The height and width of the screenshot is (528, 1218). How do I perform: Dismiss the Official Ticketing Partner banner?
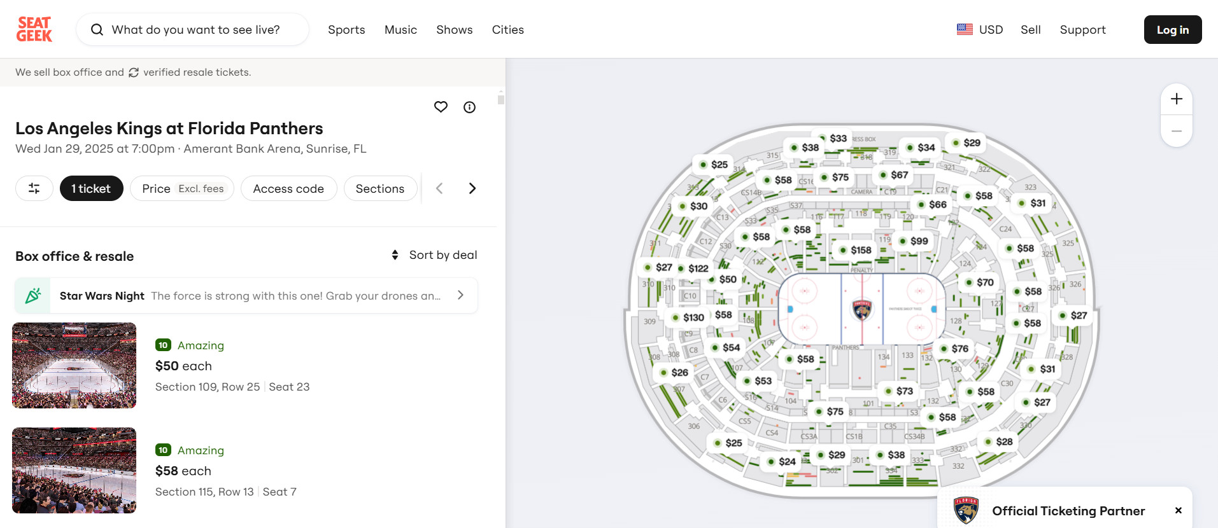1178,510
